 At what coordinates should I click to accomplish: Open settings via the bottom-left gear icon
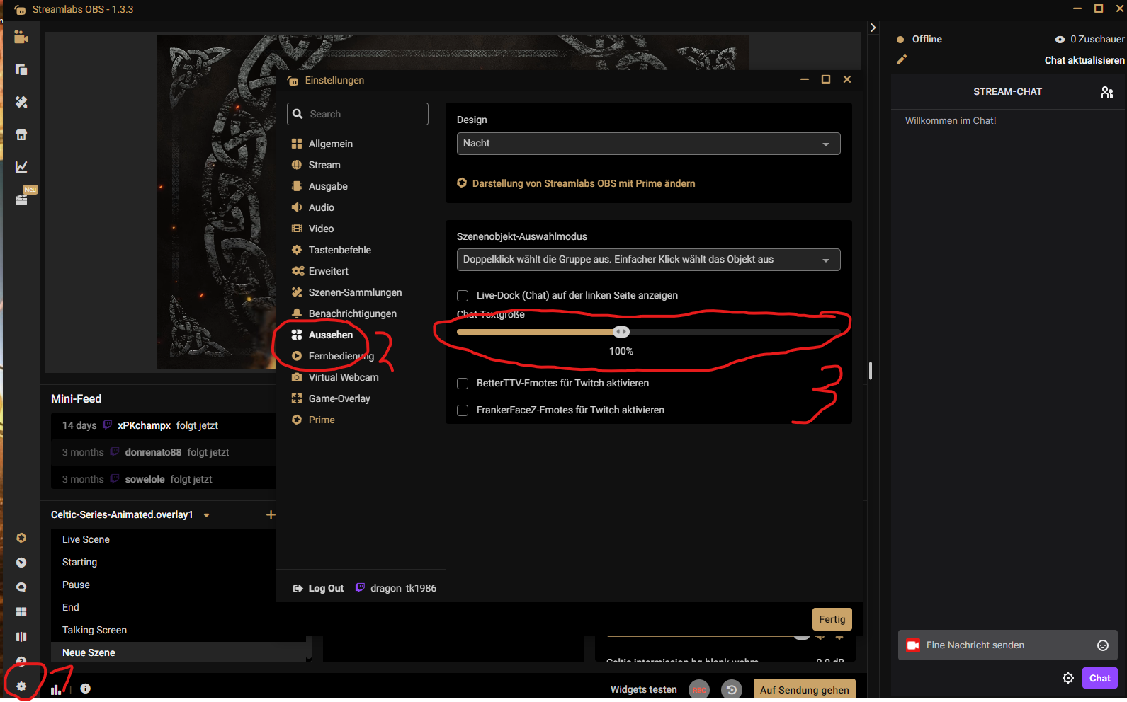coord(21,686)
